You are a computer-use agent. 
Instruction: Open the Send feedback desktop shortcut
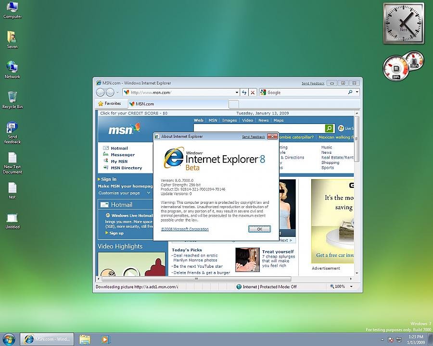point(12,132)
